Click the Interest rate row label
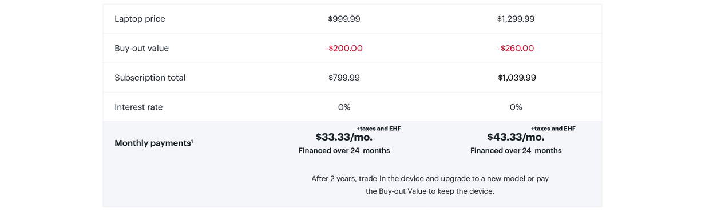The width and height of the screenshot is (705, 212). point(138,107)
